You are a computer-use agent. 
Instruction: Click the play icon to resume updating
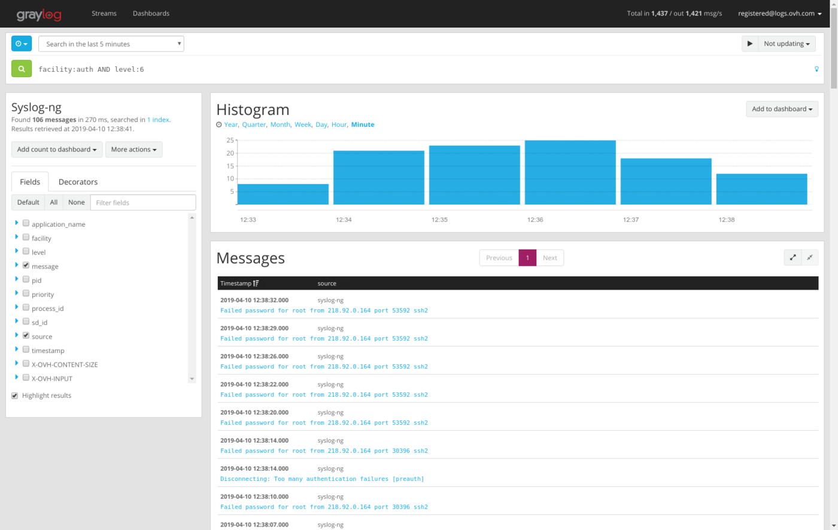coord(750,43)
